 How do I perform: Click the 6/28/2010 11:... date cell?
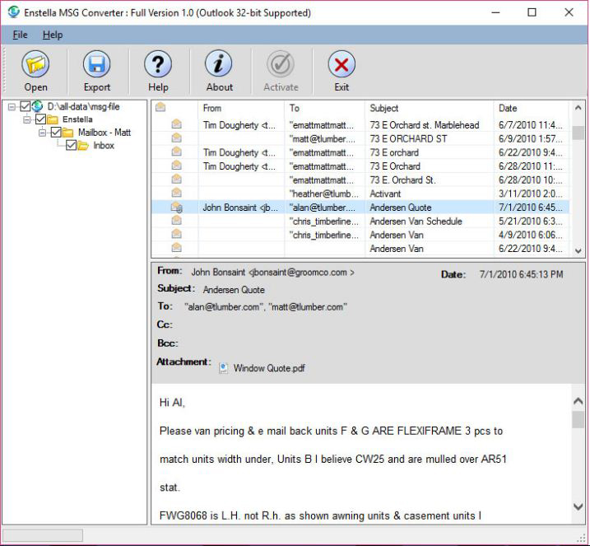pyautogui.click(x=532, y=166)
